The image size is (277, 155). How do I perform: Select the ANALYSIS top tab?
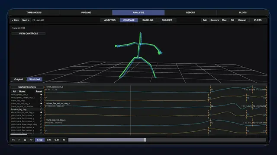[x=138, y=12]
